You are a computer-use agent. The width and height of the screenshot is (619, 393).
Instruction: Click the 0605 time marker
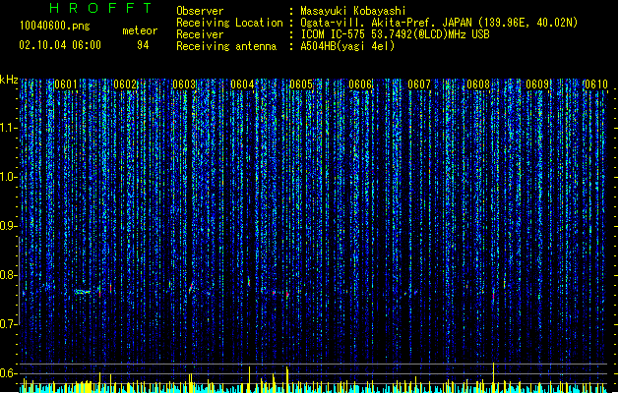(x=301, y=84)
